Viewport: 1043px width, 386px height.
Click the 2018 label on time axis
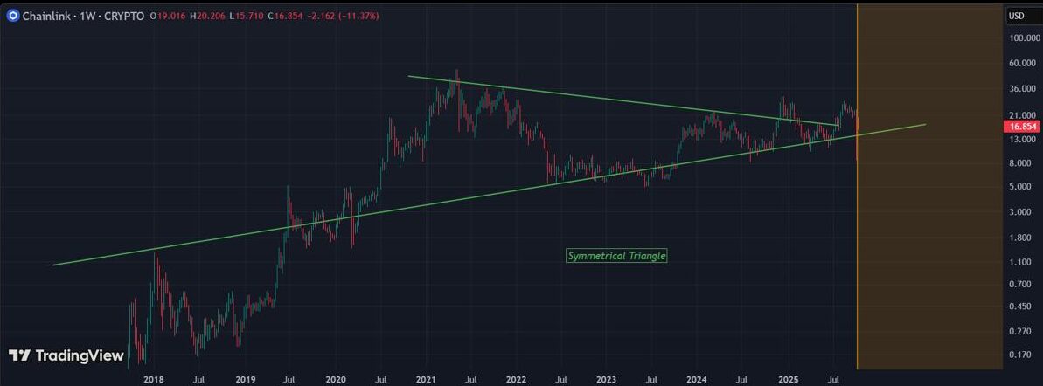pyautogui.click(x=154, y=380)
